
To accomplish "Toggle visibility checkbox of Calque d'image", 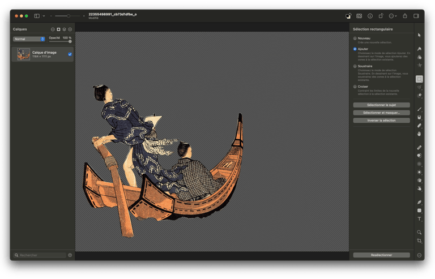I will click(70, 54).
